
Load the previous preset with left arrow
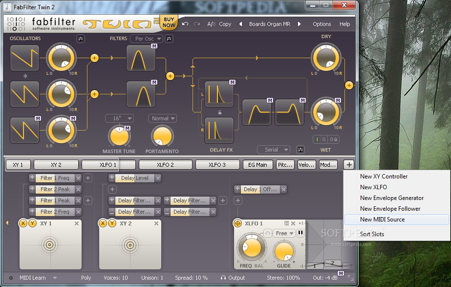pyautogui.click(x=240, y=24)
